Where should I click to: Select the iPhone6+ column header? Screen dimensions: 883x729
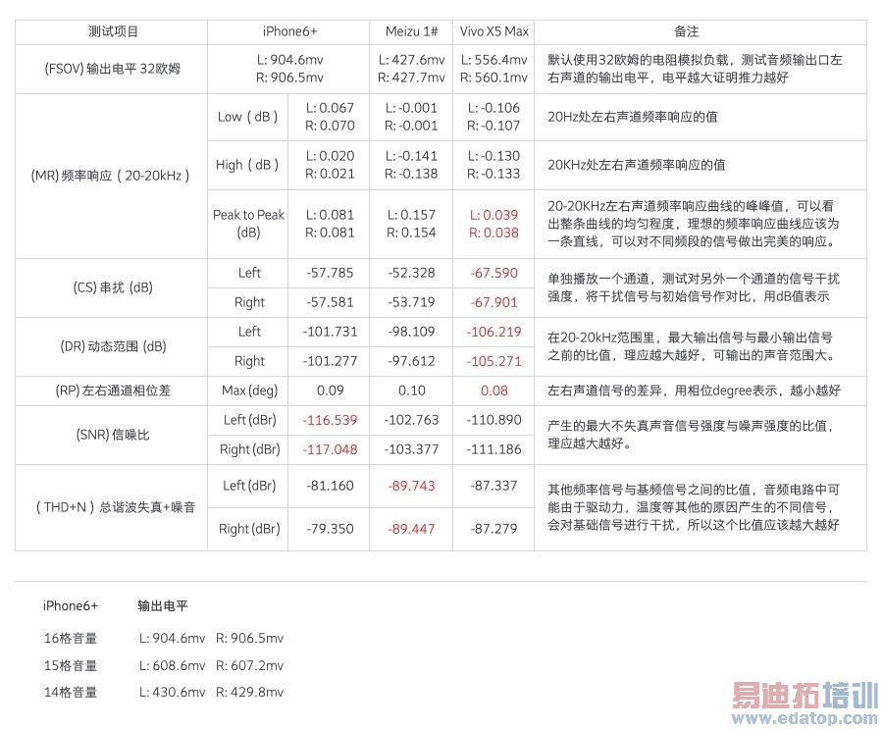click(289, 31)
